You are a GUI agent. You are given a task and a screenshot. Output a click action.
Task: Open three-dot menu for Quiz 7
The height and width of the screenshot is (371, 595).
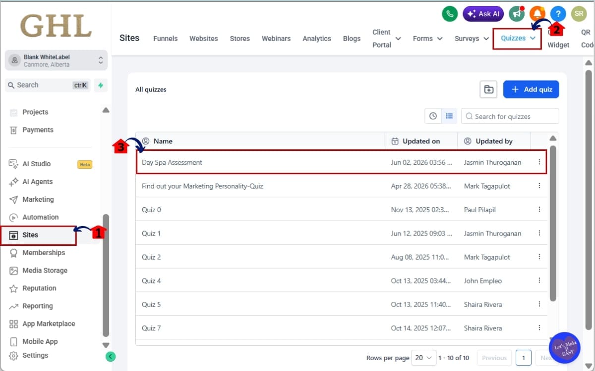[539, 328]
